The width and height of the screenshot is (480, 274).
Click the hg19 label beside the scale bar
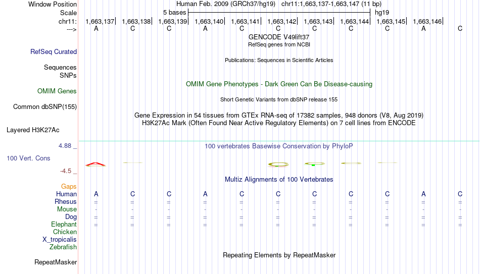tap(382, 13)
